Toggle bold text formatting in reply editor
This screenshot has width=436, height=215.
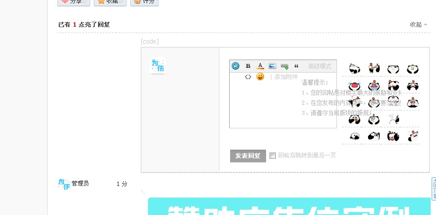[248, 66]
